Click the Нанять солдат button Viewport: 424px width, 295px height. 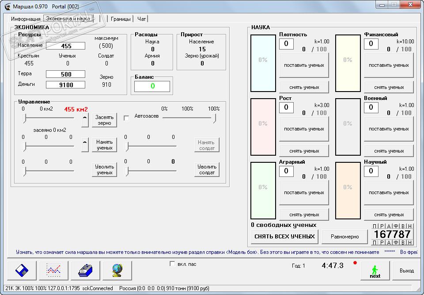click(207, 145)
